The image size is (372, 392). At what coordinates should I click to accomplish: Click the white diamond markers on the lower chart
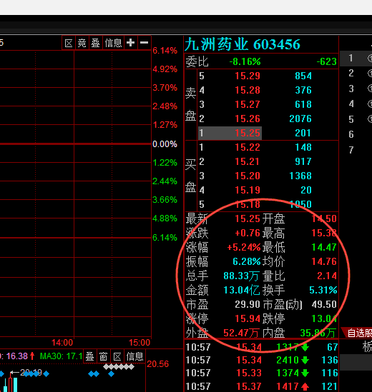point(119,367)
